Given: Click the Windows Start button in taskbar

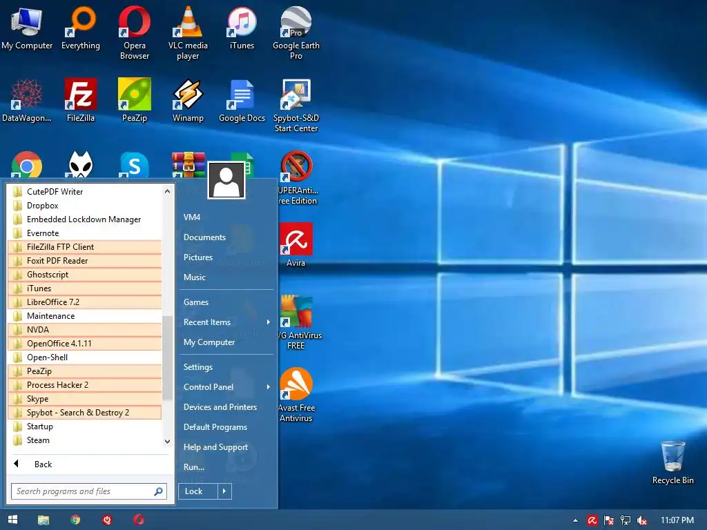Looking at the screenshot, I should pos(12,520).
